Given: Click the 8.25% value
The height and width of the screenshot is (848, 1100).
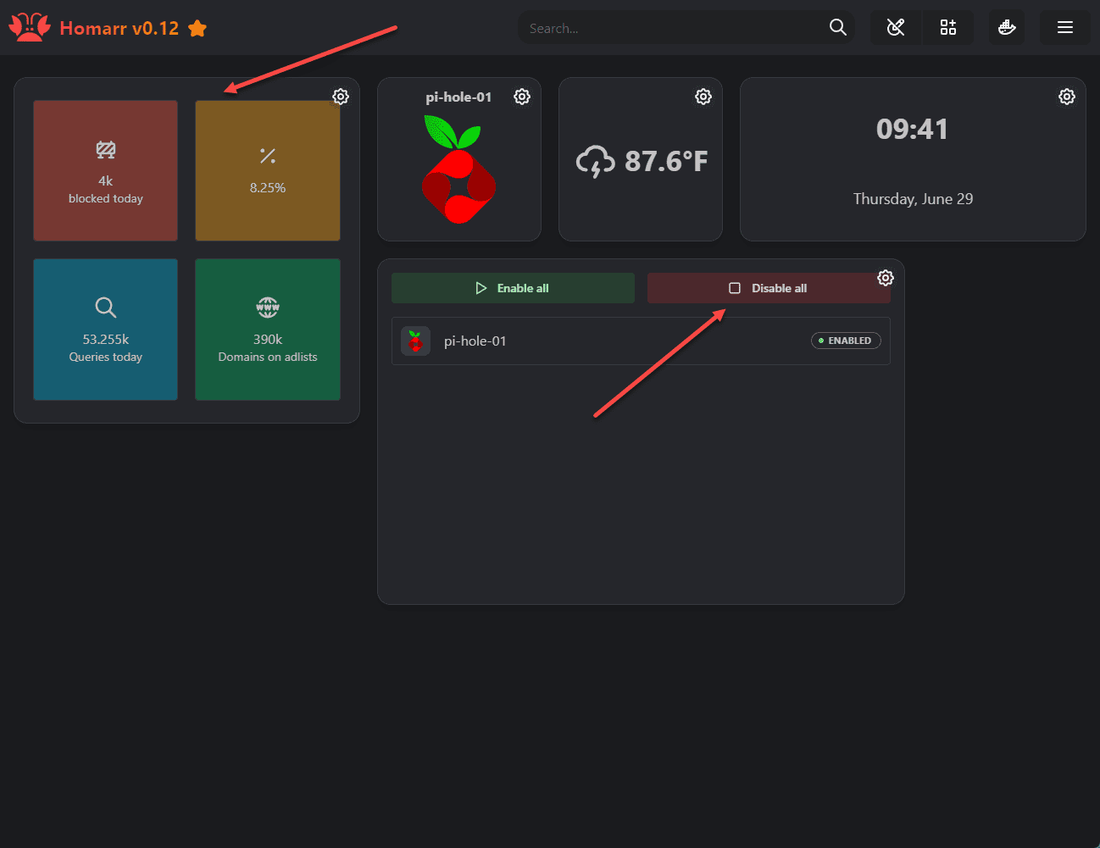Looking at the screenshot, I should coord(268,188).
